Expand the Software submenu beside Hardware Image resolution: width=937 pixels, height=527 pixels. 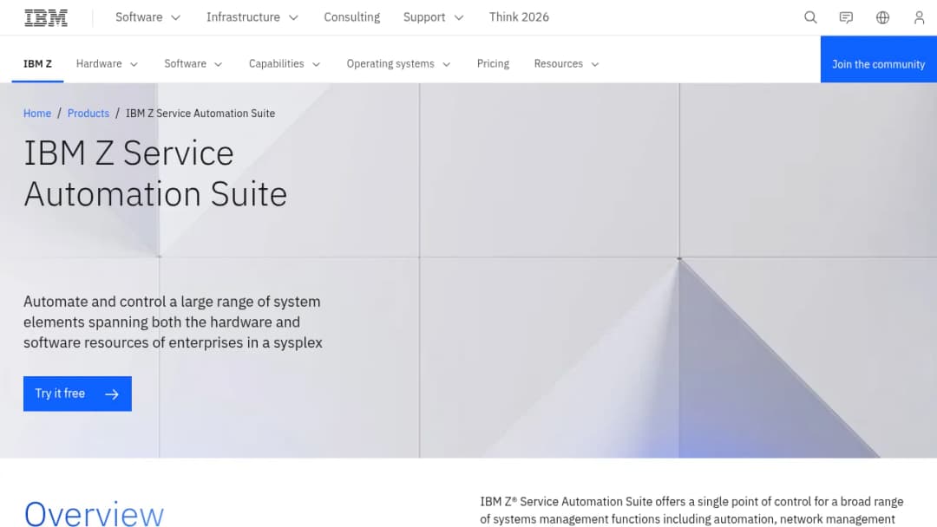coord(193,64)
